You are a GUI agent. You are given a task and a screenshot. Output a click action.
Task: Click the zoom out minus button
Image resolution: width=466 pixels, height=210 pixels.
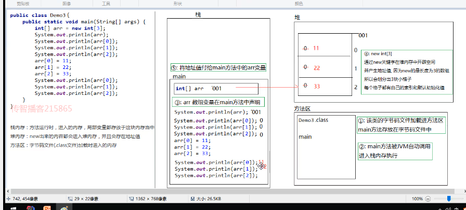[428, 199]
